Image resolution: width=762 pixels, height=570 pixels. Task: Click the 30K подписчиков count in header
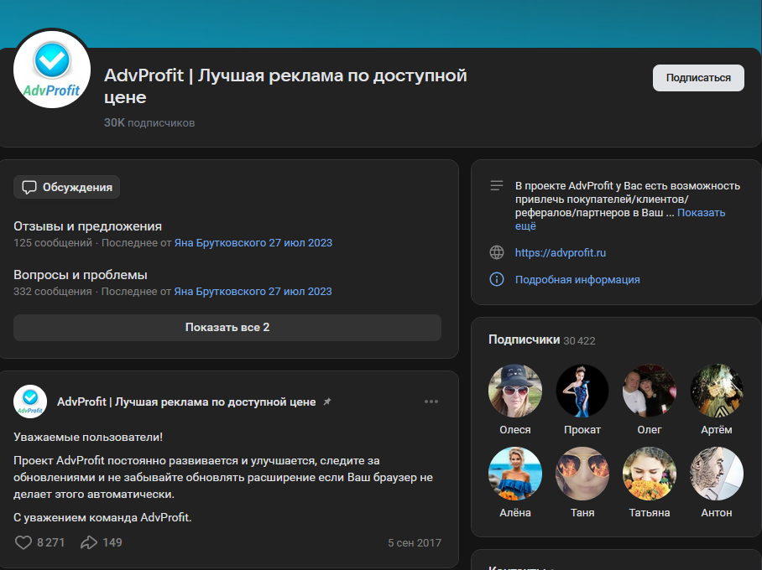pyautogui.click(x=149, y=123)
